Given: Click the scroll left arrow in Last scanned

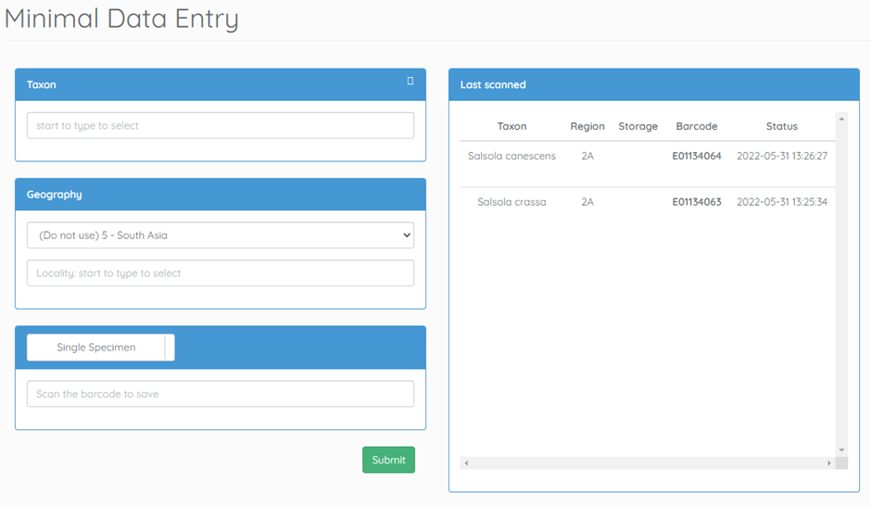Looking at the screenshot, I should 466,463.
